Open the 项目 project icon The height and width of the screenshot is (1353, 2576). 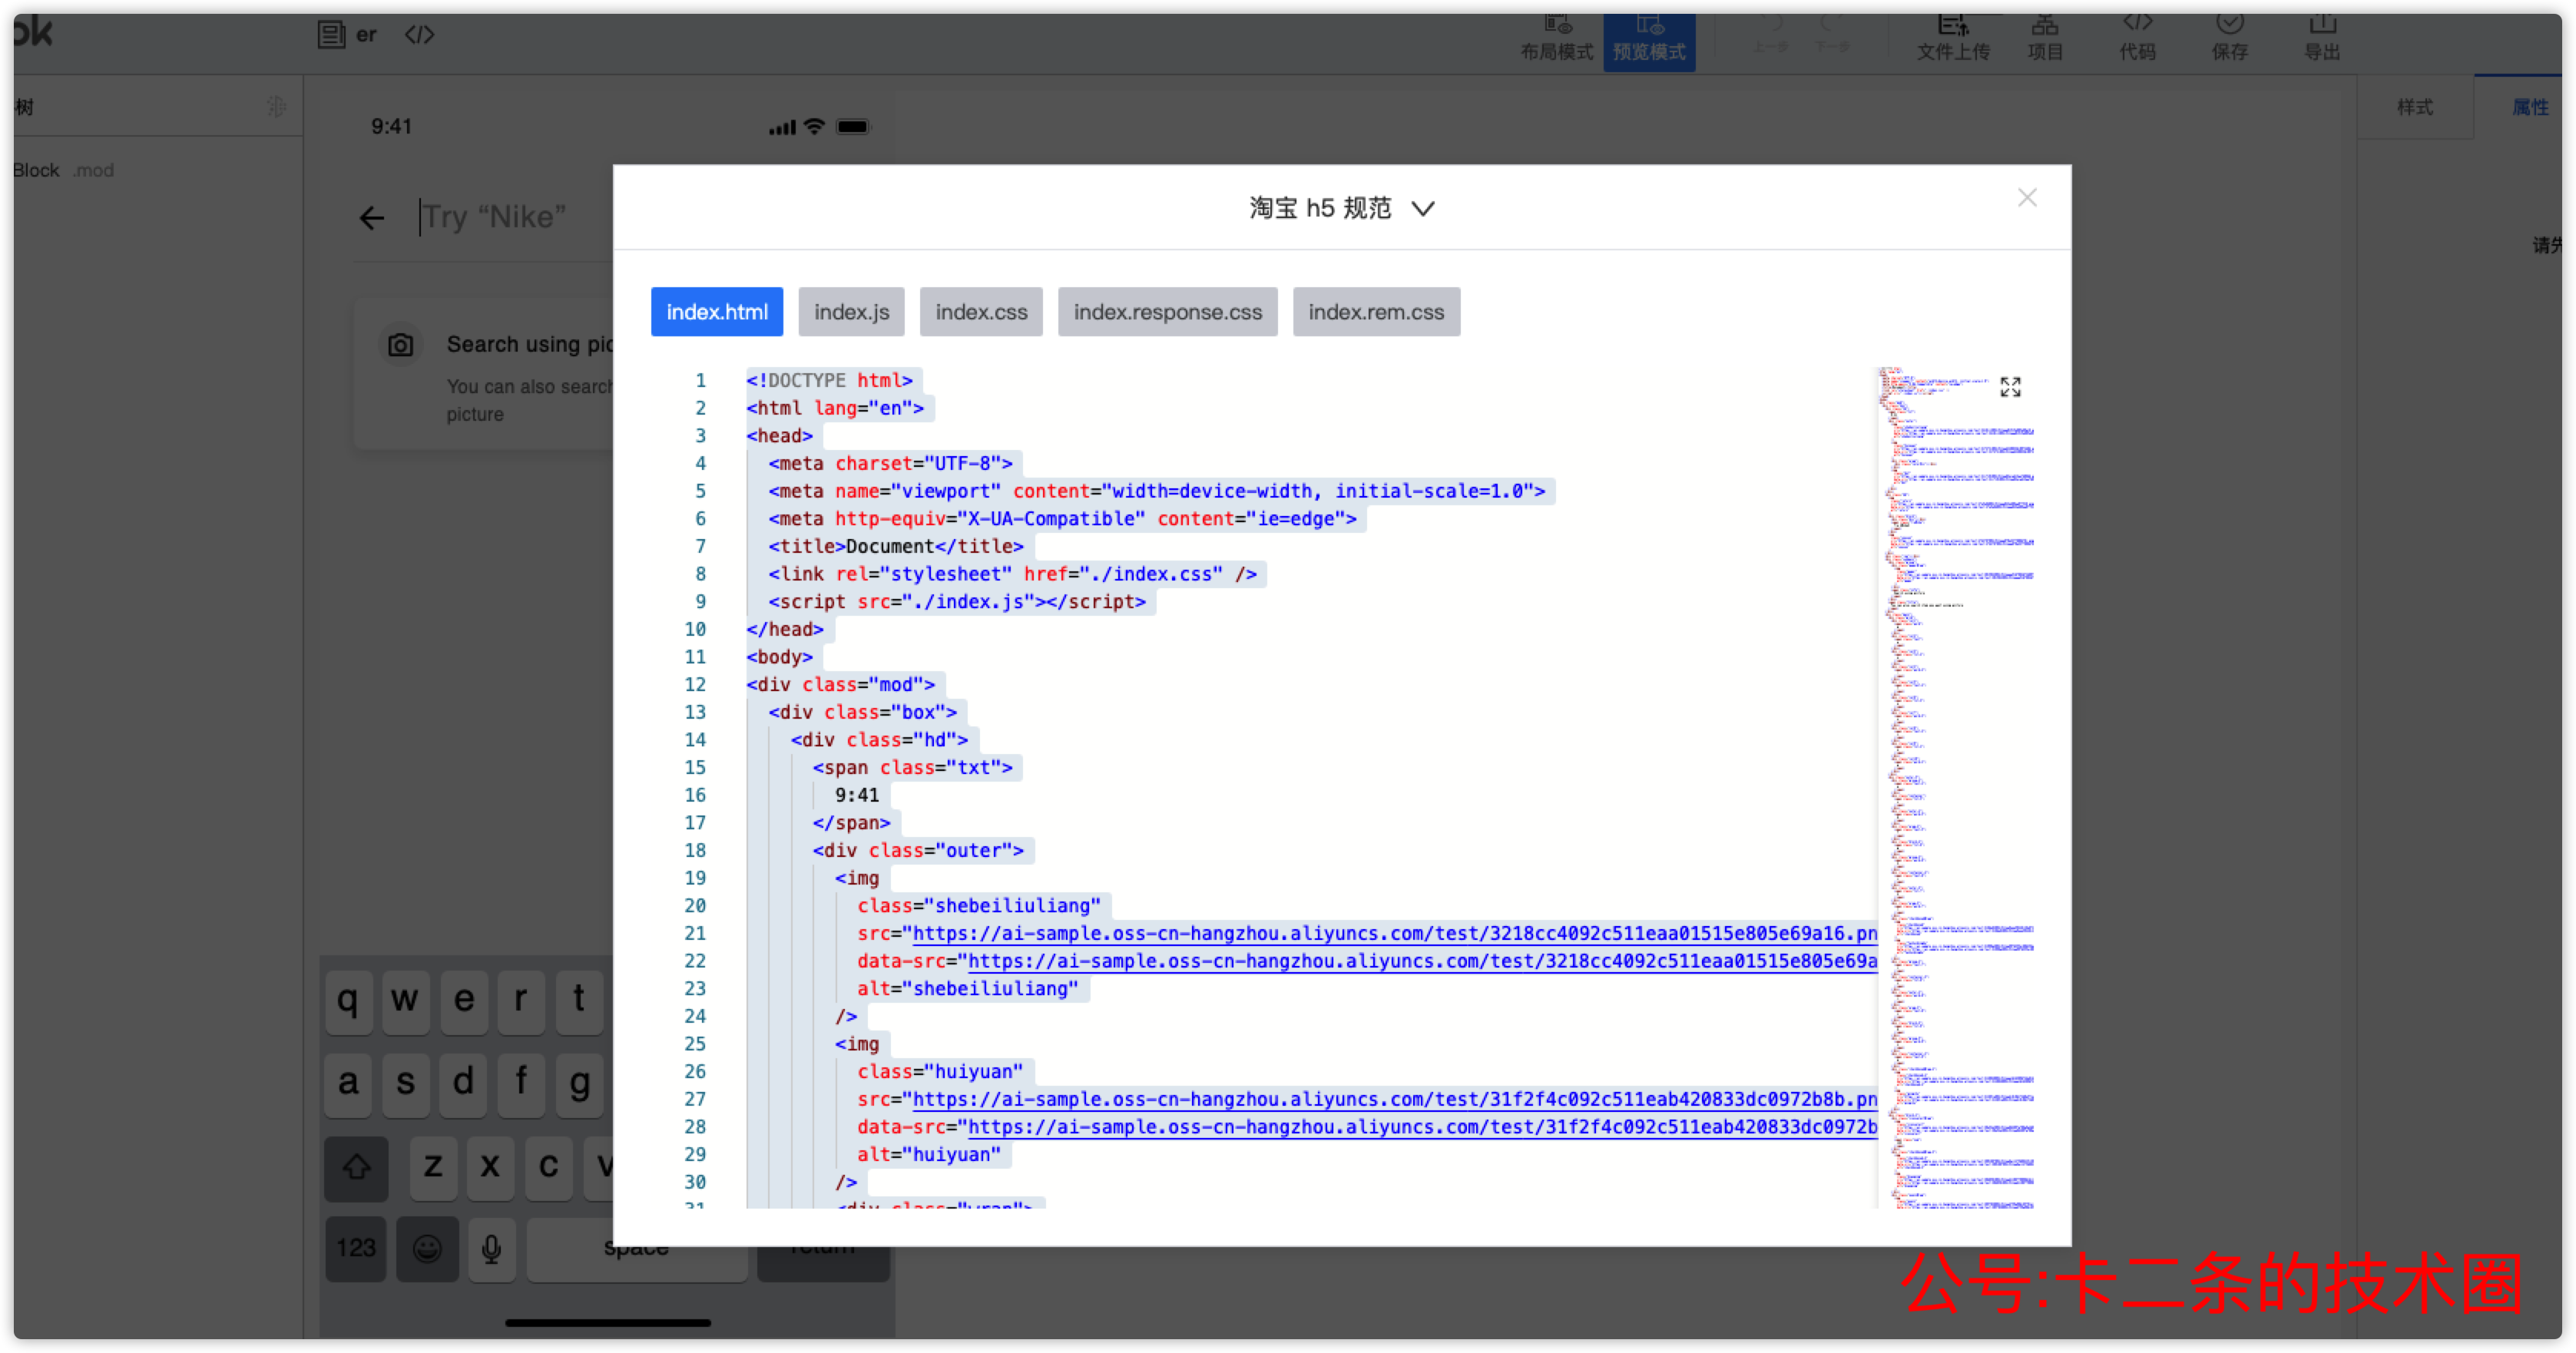(x=2045, y=38)
